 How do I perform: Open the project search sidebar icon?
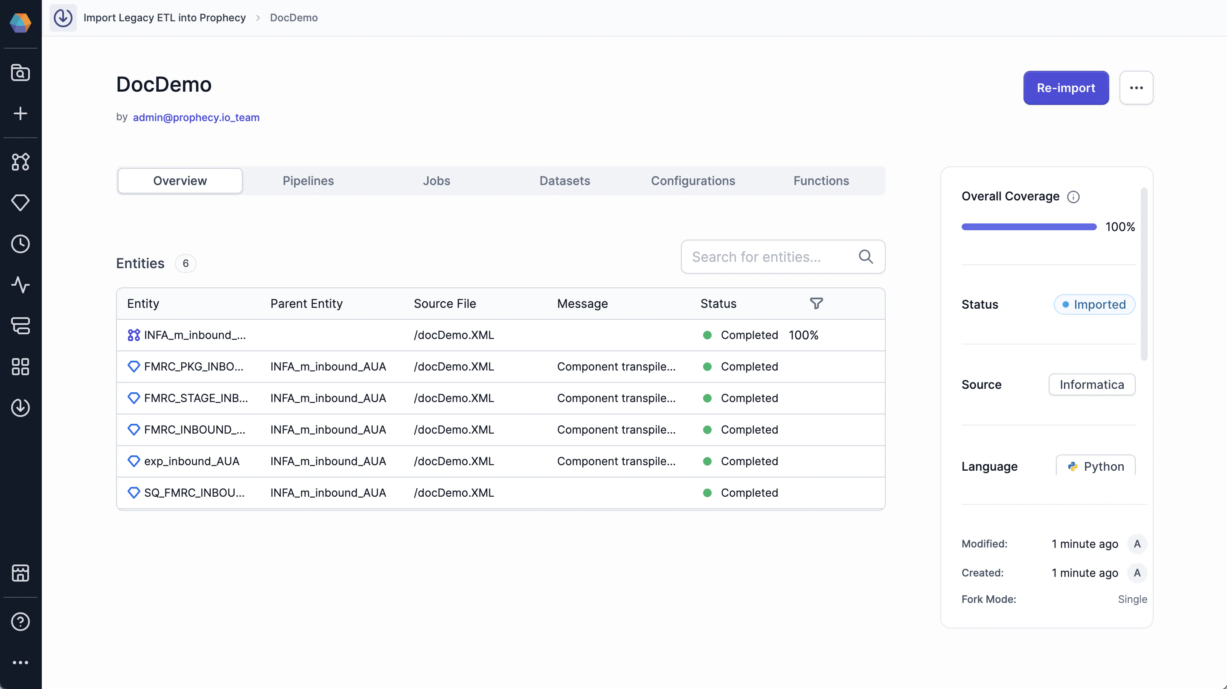20,73
